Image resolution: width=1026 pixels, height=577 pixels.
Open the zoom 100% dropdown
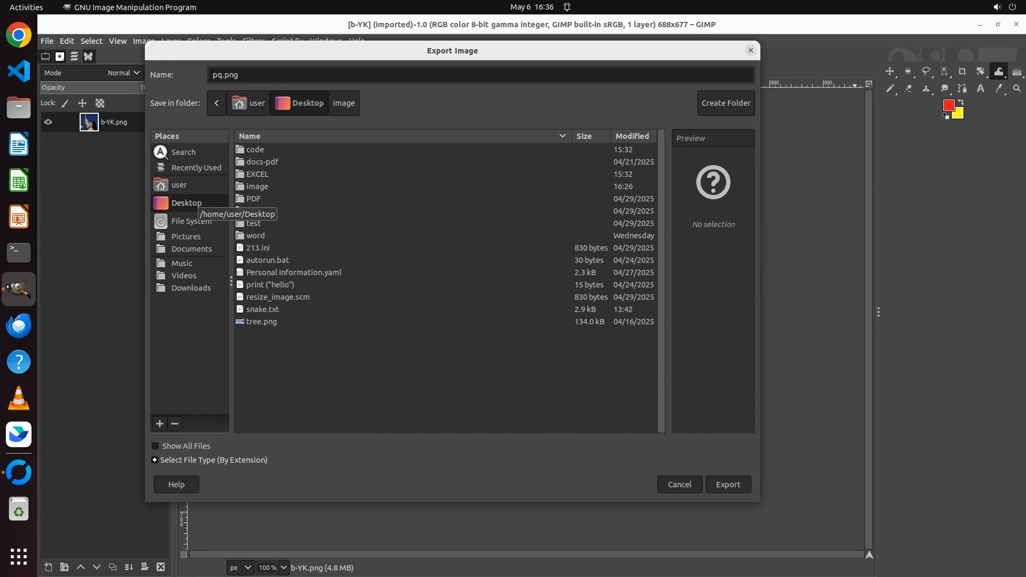(284, 567)
